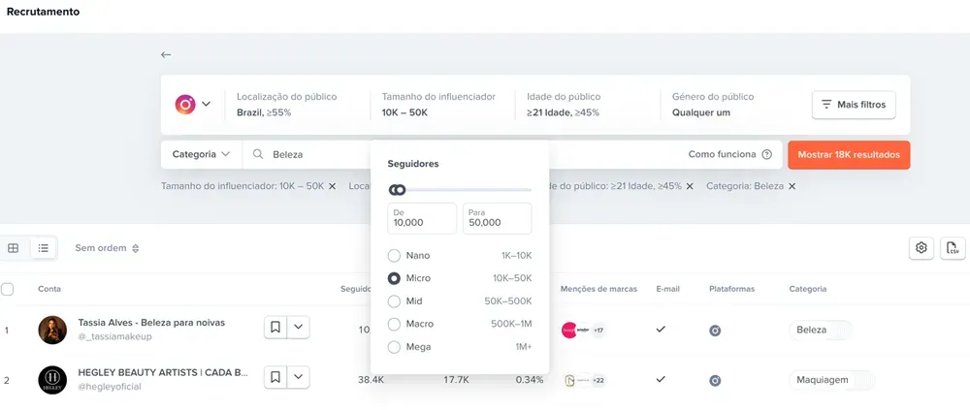The image size is (970, 410).
Task: Click Tassia Alves e-mail checkmark
Action: 661,329
